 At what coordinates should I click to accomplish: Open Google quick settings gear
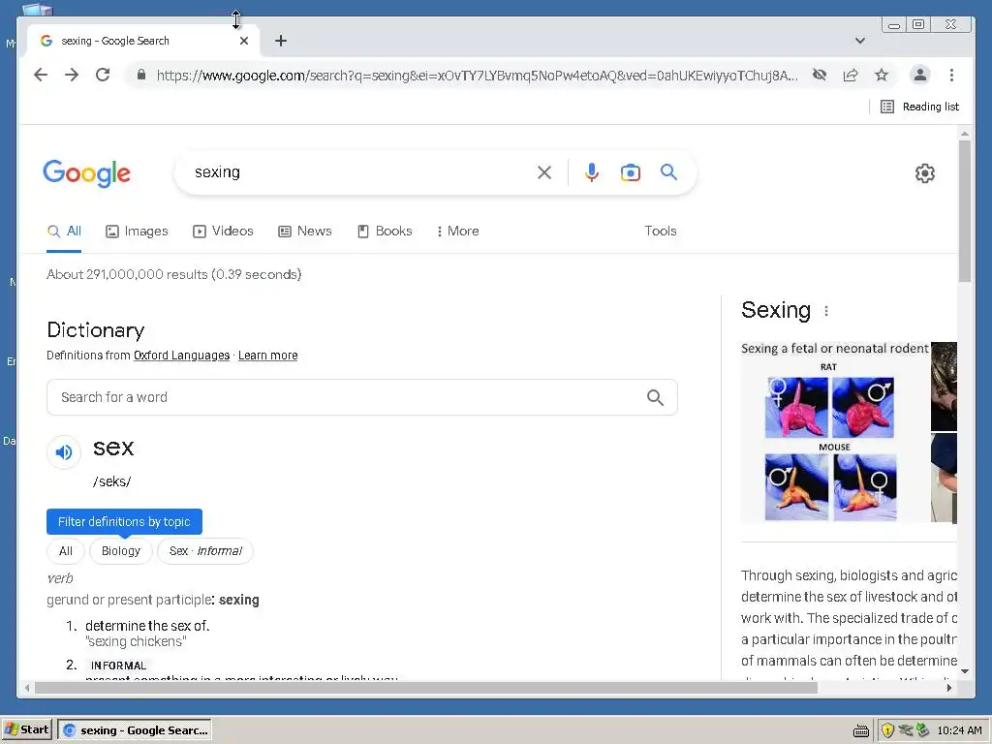tap(925, 173)
